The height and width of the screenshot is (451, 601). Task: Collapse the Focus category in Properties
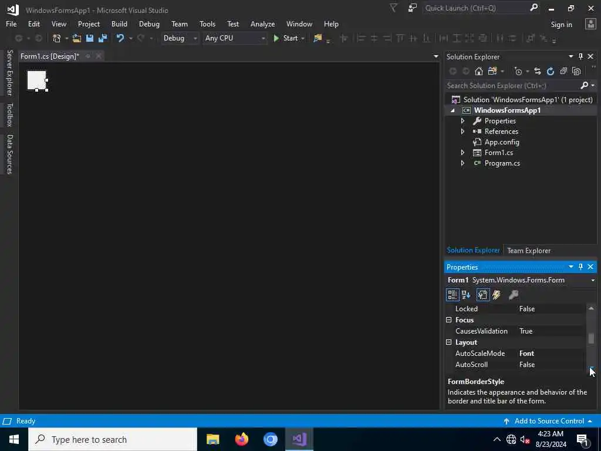click(x=449, y=320)
